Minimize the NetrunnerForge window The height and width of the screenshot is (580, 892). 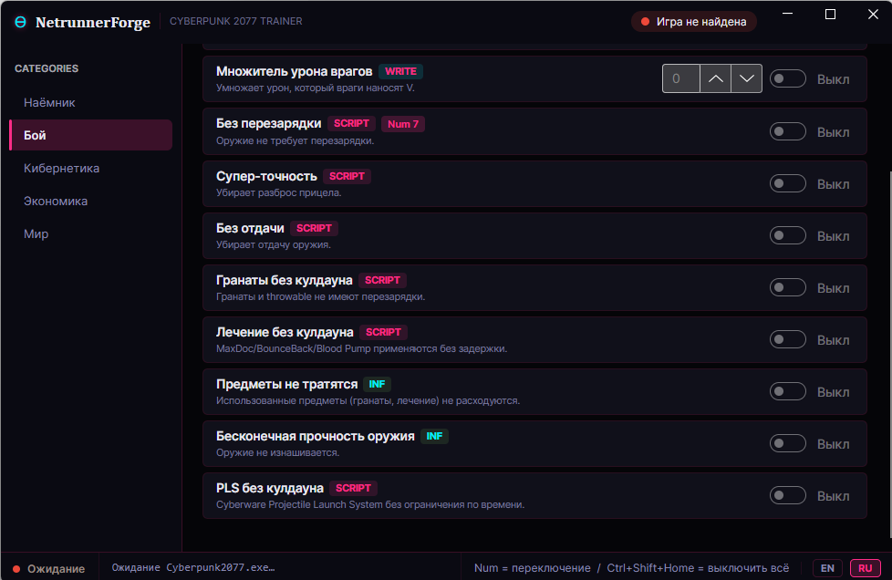click(787, 15)
